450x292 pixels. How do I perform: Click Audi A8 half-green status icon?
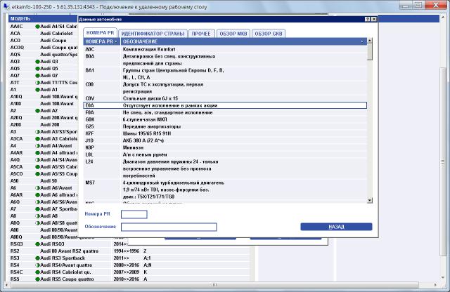[37, 216]
